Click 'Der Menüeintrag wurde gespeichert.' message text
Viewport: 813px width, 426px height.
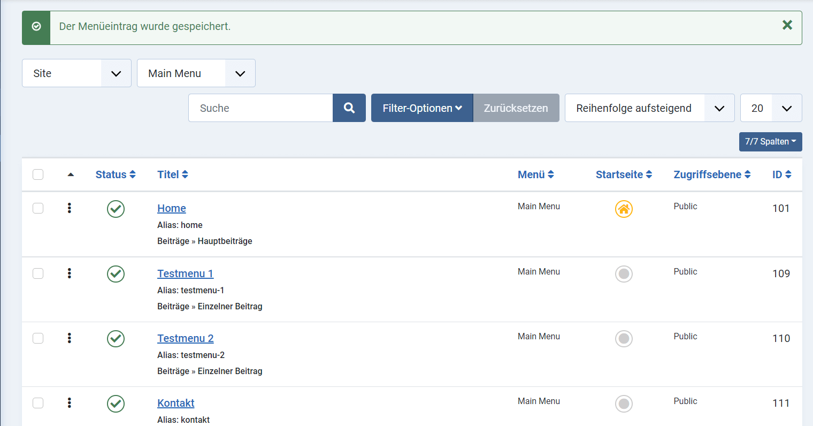[145, 26]
